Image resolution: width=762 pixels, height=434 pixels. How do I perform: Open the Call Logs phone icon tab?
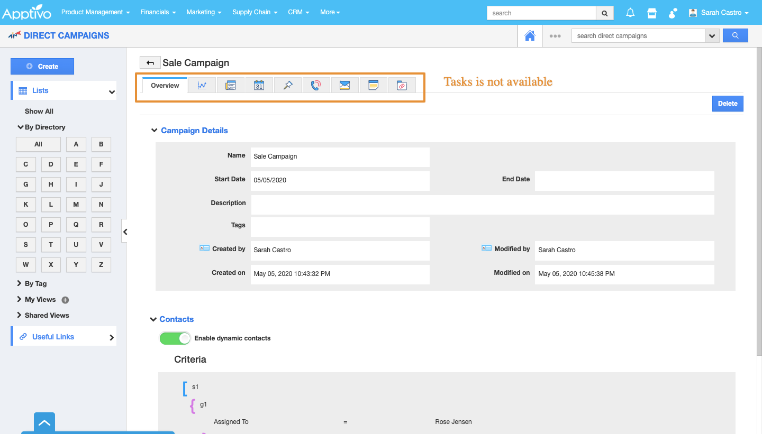coord(316,85)
